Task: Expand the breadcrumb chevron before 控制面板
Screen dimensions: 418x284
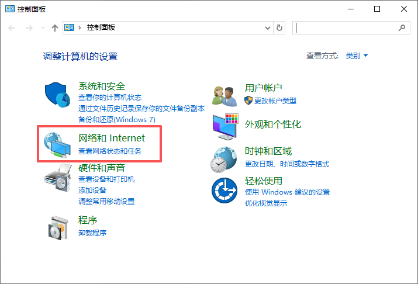Action: (80, 27)
